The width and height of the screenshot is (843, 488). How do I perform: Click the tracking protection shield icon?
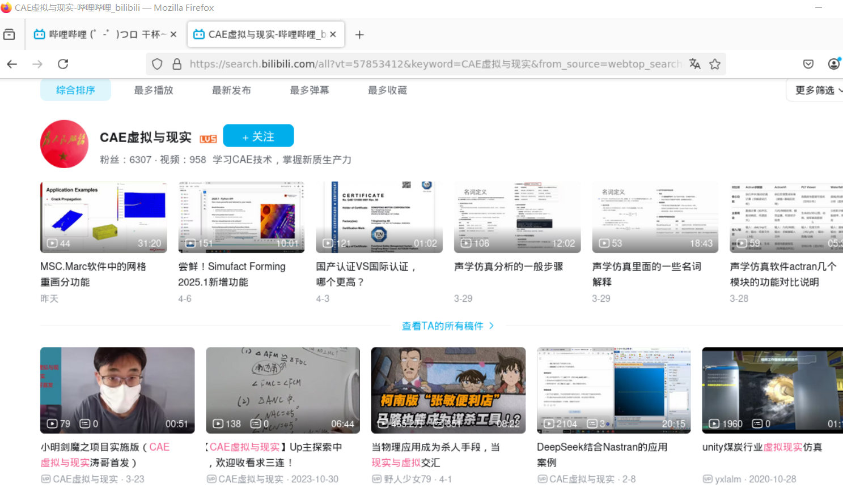click(157, 64)
